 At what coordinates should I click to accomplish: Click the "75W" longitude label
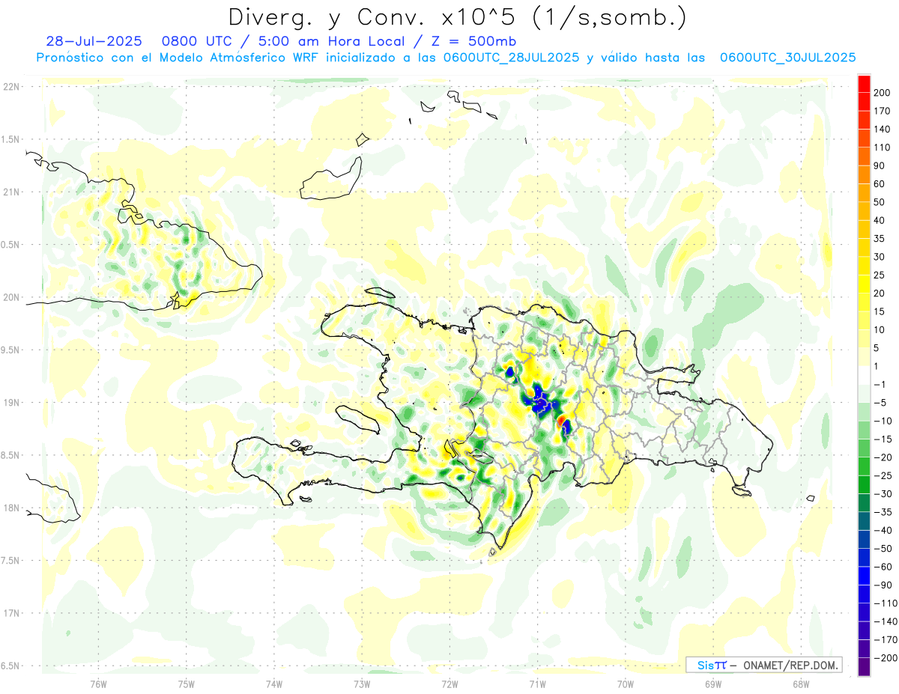click(186, 684)
